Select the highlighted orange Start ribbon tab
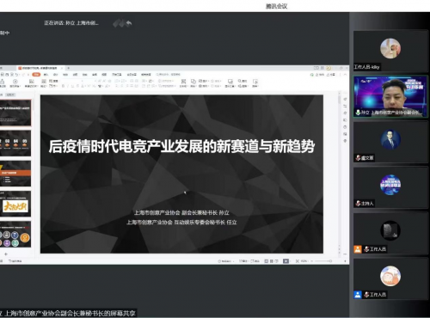The width and height of the screenshot is (430, 318). click(36, 75)
